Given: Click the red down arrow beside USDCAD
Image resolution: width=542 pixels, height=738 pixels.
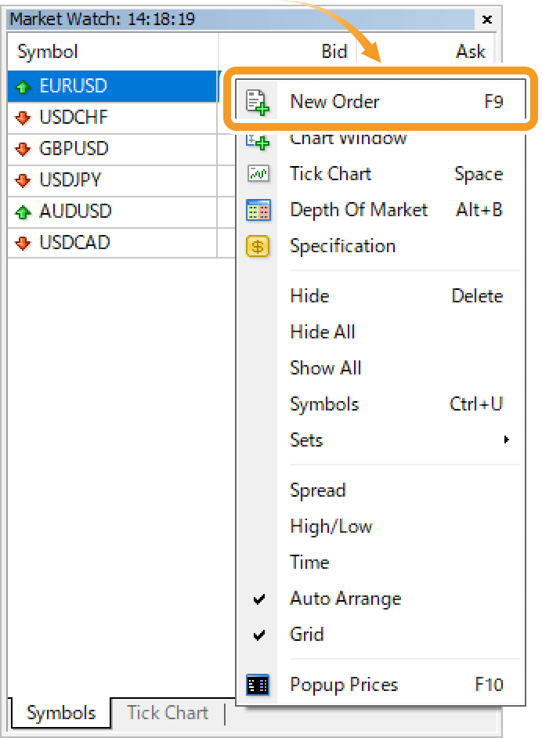Looking at the screenshot, I should (x=23, y=243).
